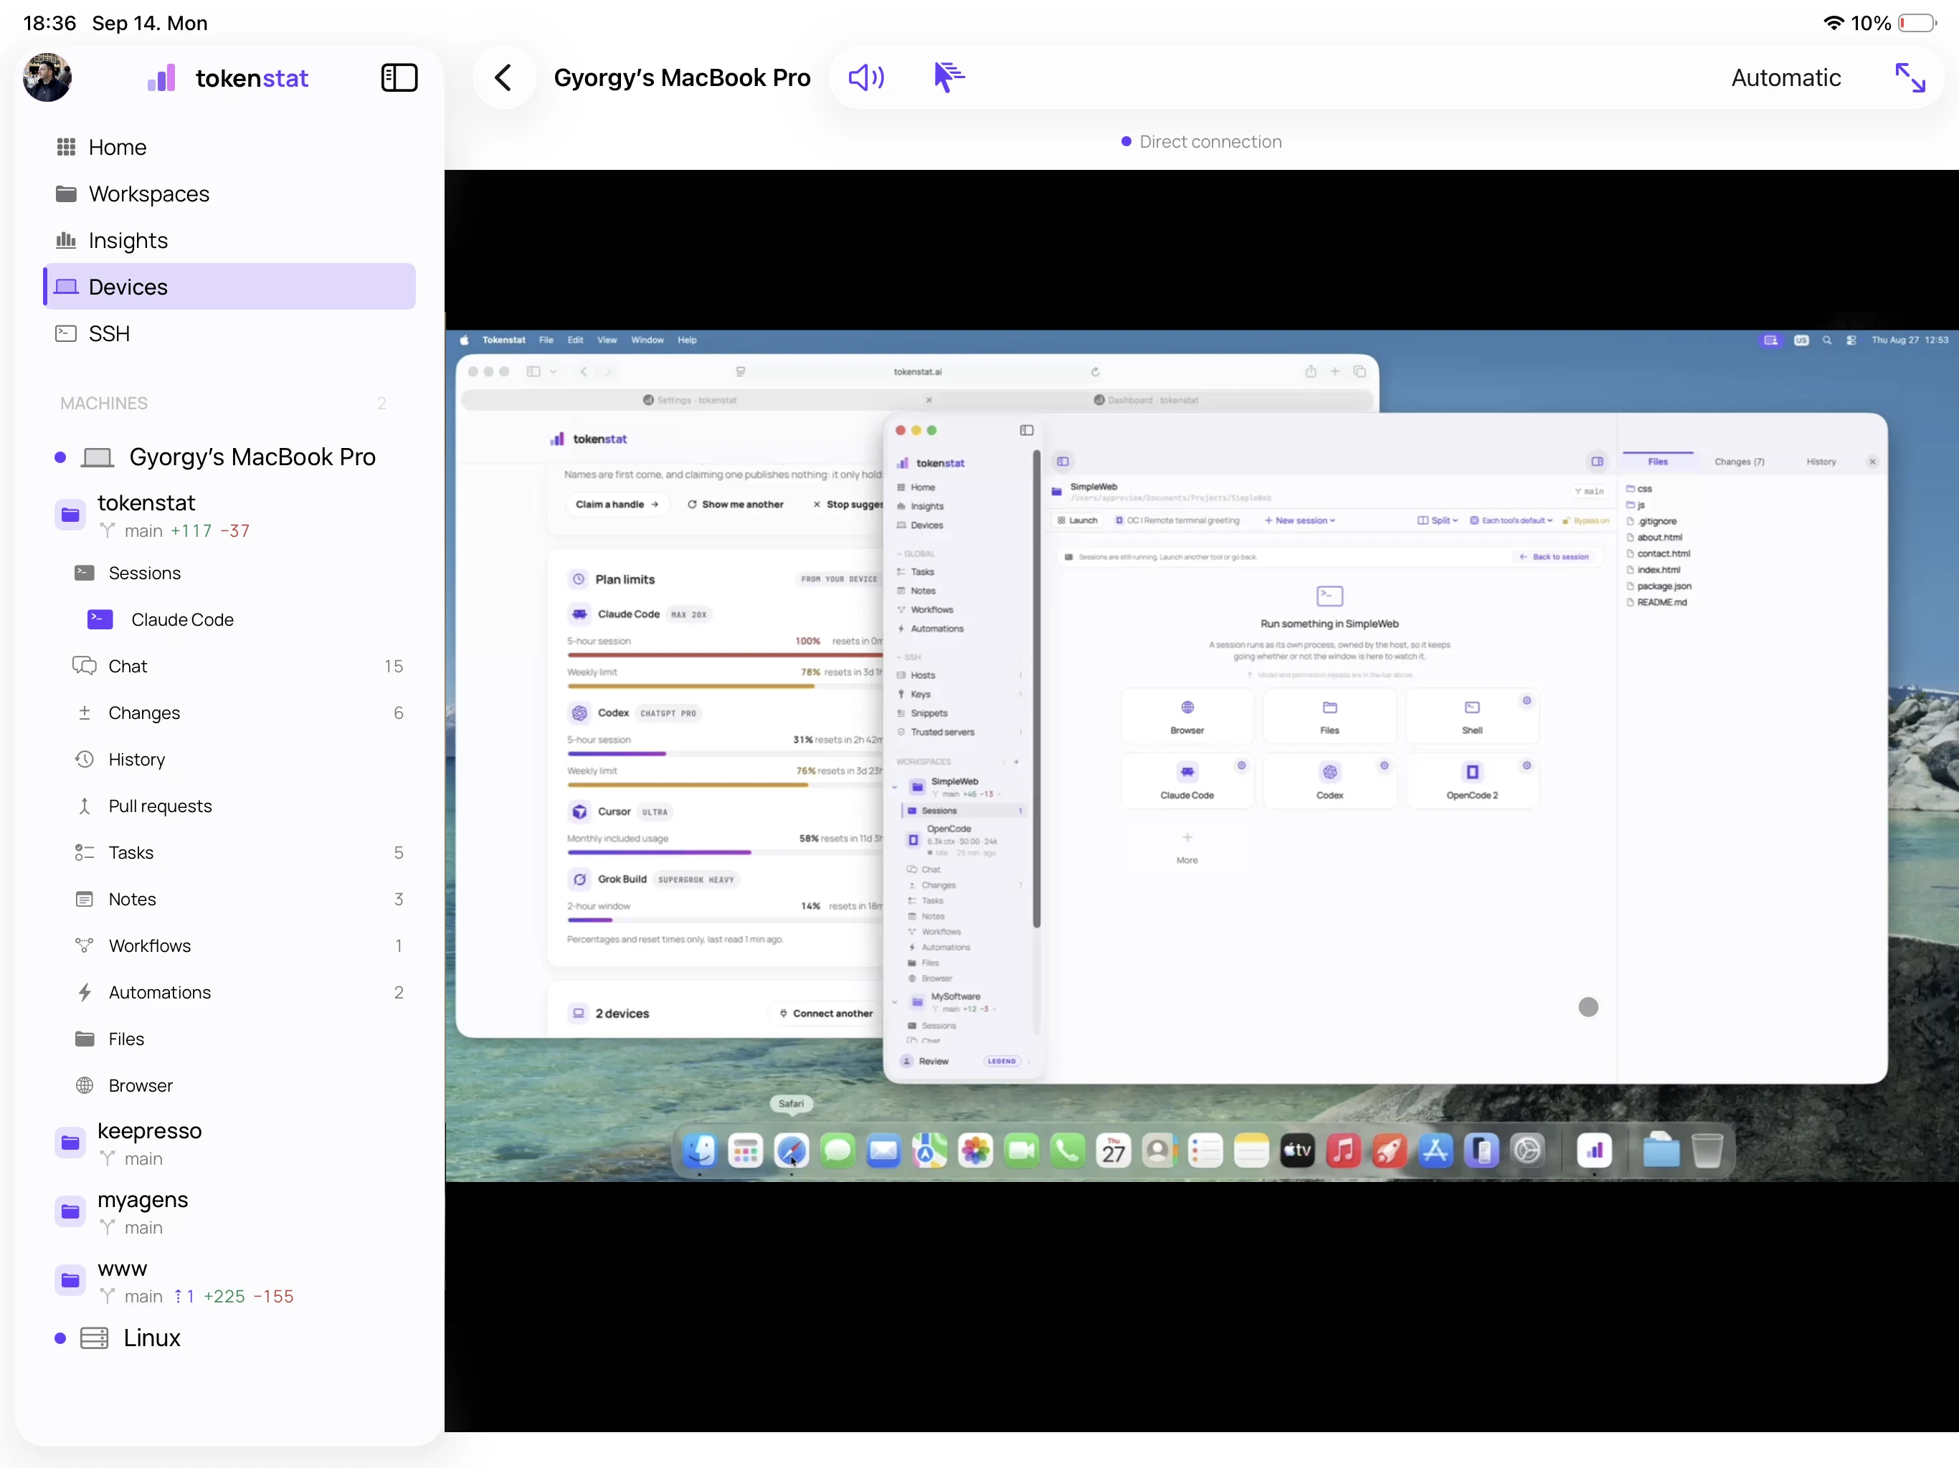
Task: Click Connect another device button
Action: [825, 1013]
